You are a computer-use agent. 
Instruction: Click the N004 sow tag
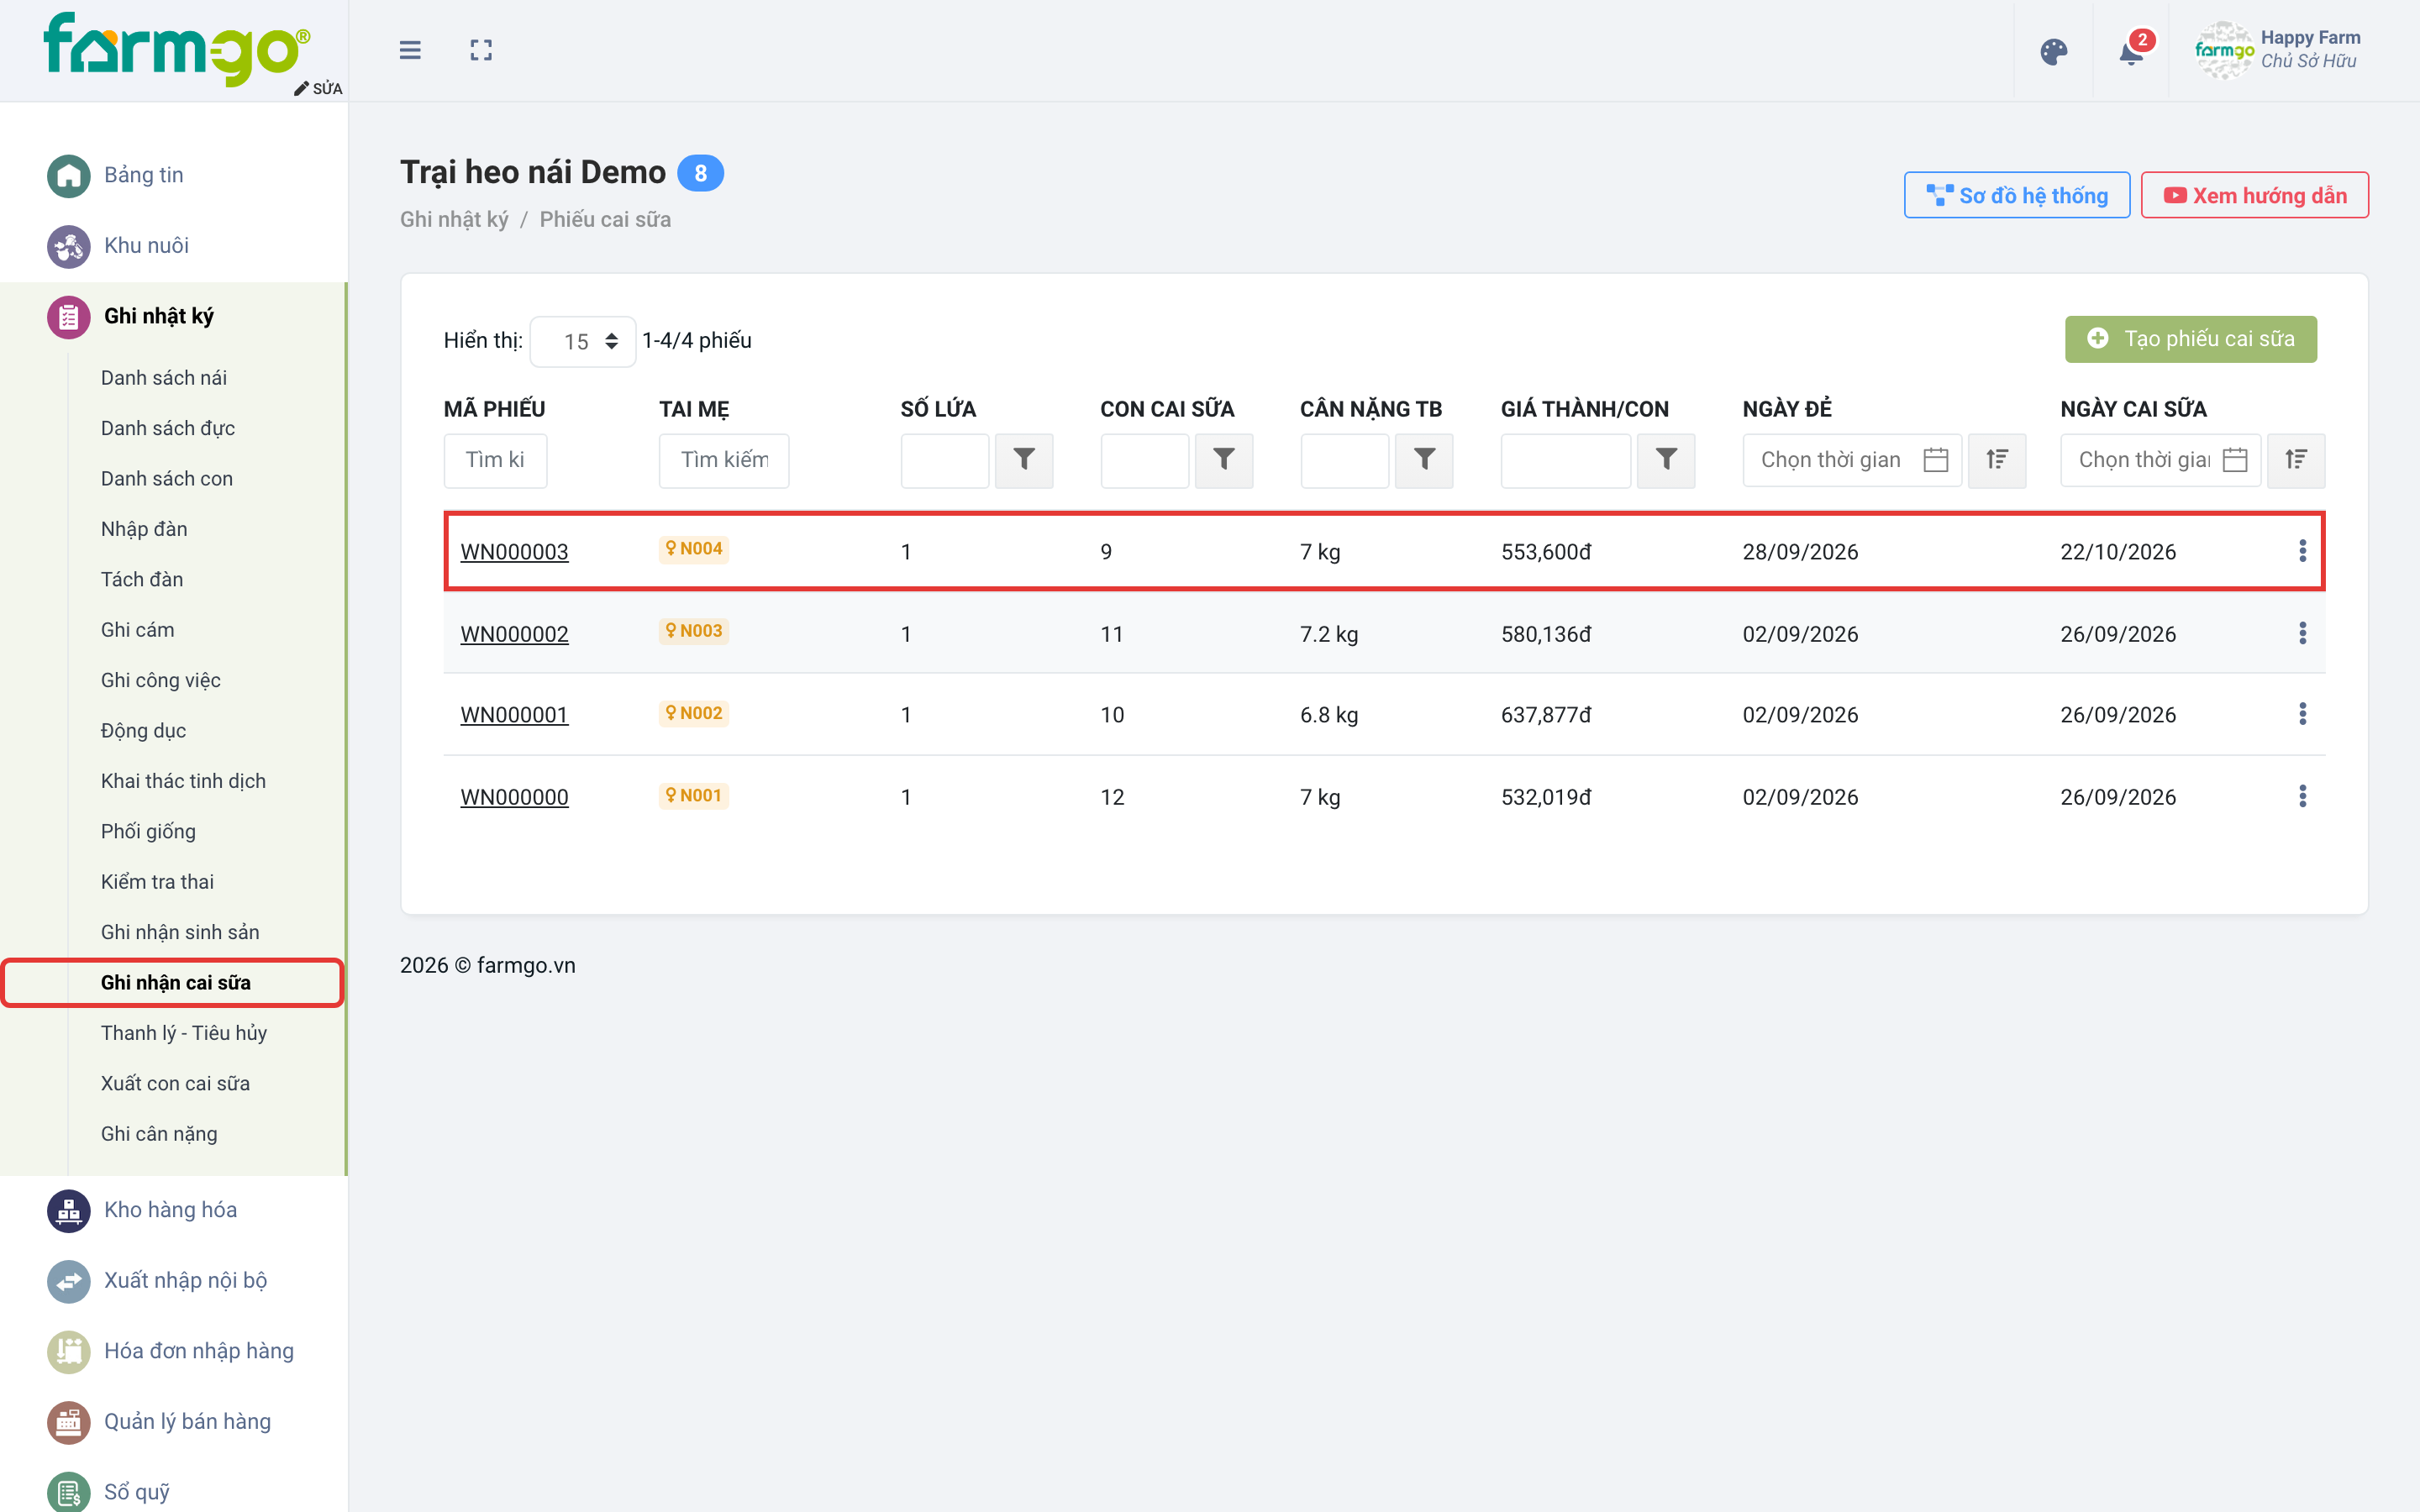(x=694, y=548)
